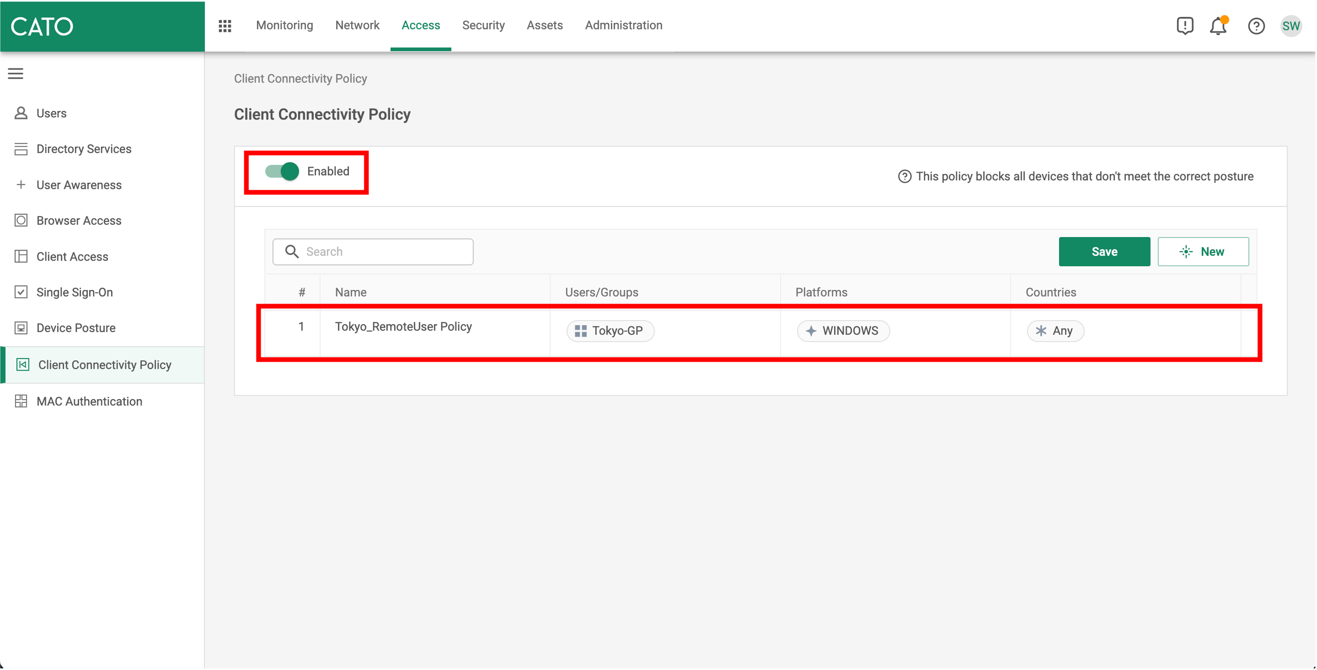
Task: Click the Device Posture sidebar icon
Action: point(21,328)
